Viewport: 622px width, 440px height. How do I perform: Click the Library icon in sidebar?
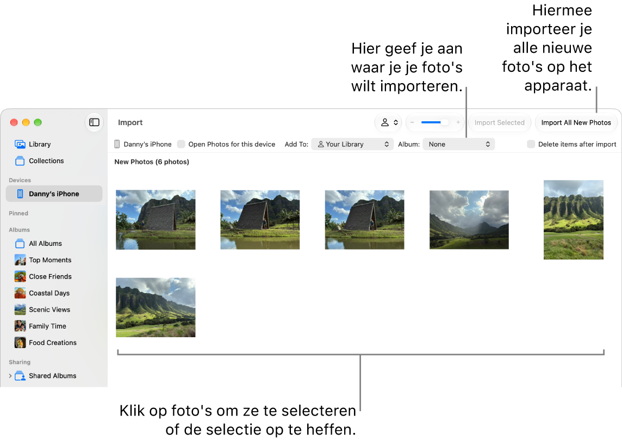tap(20, 145)
